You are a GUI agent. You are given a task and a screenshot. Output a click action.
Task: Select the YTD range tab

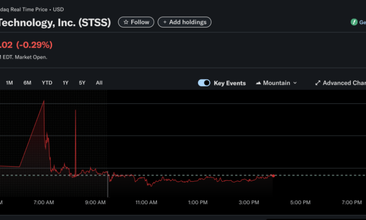pyautogui.click(x=47, y=83)
